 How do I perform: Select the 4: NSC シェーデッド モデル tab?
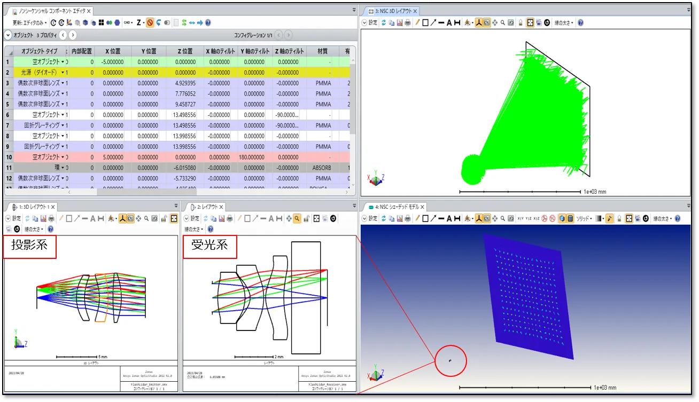click(395, 207)
